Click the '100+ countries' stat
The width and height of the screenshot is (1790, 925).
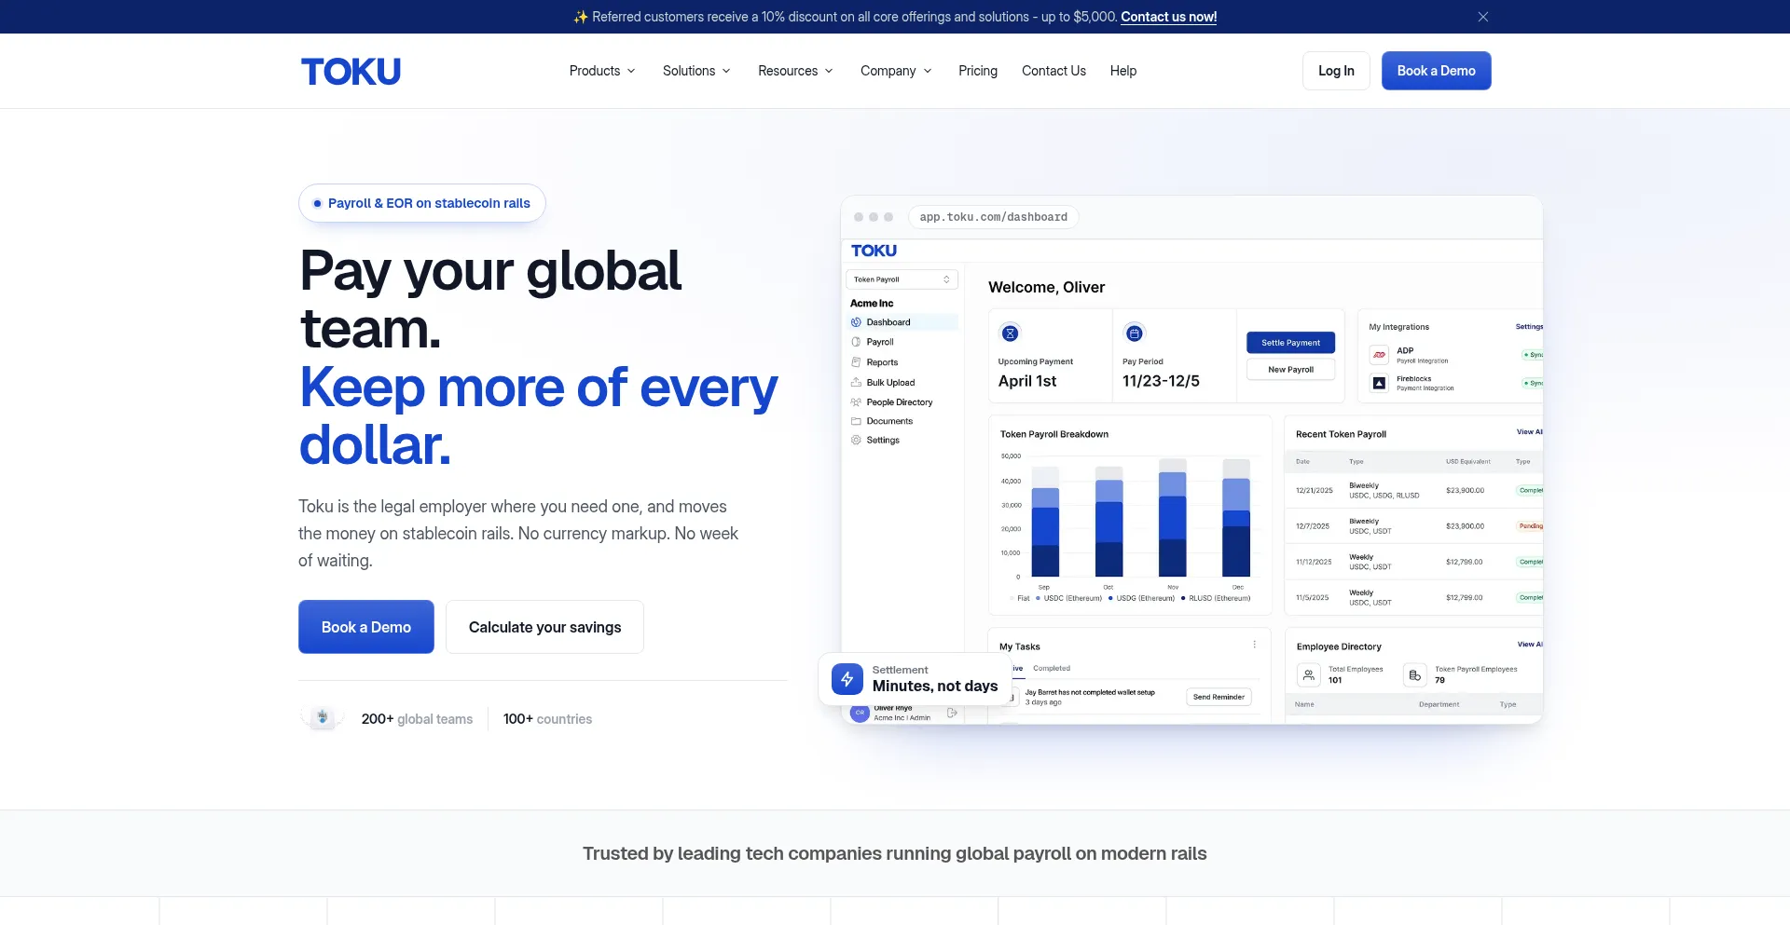click(x=547, y=719)
